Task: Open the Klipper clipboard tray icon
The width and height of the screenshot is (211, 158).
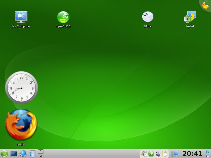Action: click(x=165, y=154)
